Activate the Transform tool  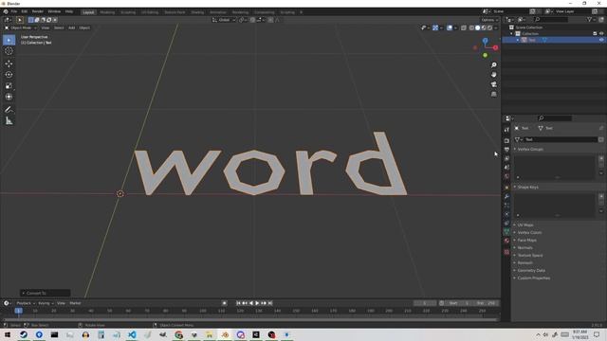(9, 97)
